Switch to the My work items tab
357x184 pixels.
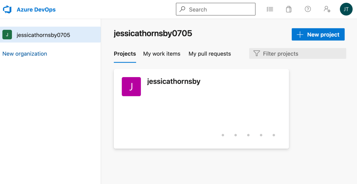click(x=162, y=54)
